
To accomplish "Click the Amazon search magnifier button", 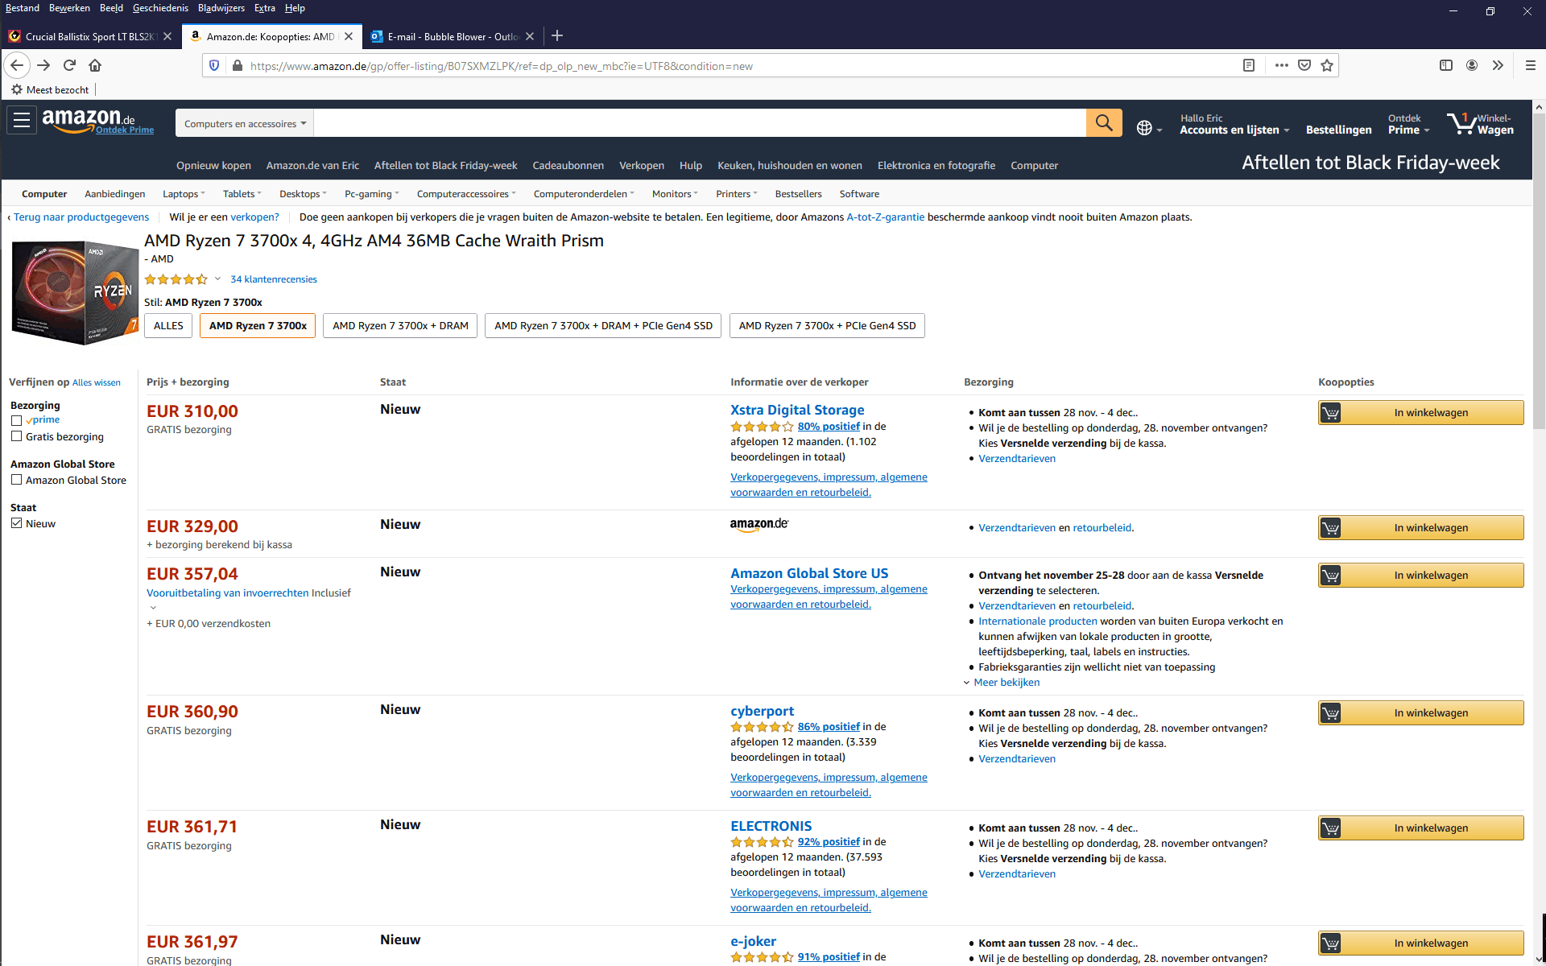I will click(1103, 123).
